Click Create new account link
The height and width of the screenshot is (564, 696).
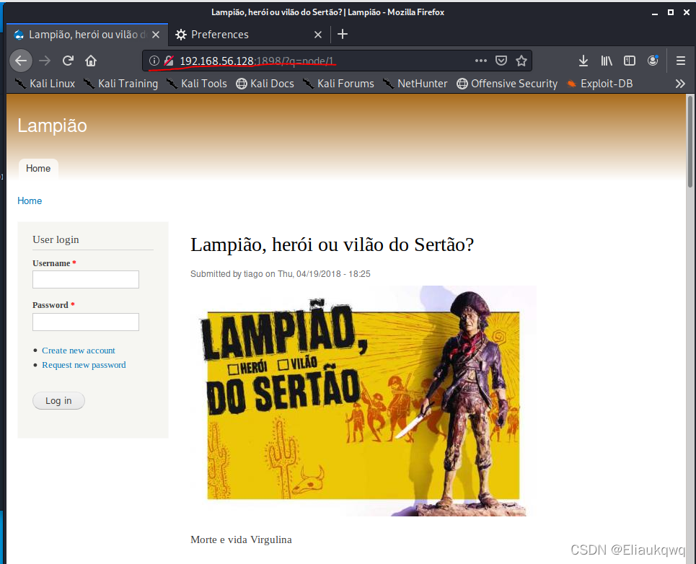tap(79, 351)
